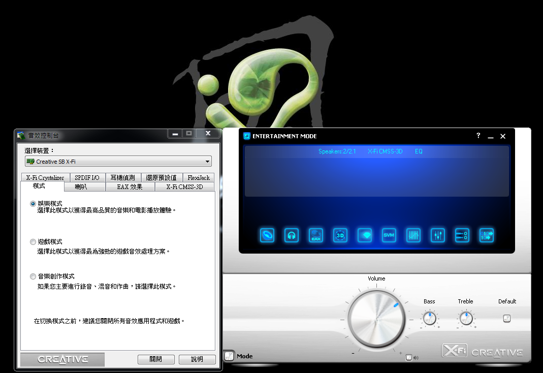
Task: Click the help question mark in Entertainment Mode
Action: [478, 135]
